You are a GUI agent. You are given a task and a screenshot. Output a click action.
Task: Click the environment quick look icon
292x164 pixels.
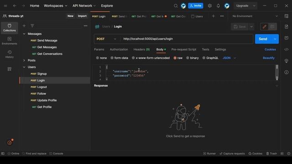[287, 16]
